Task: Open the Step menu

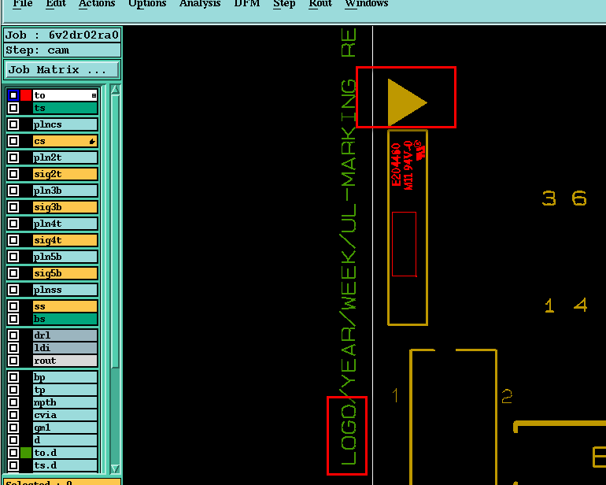Action: coord(284,3)
